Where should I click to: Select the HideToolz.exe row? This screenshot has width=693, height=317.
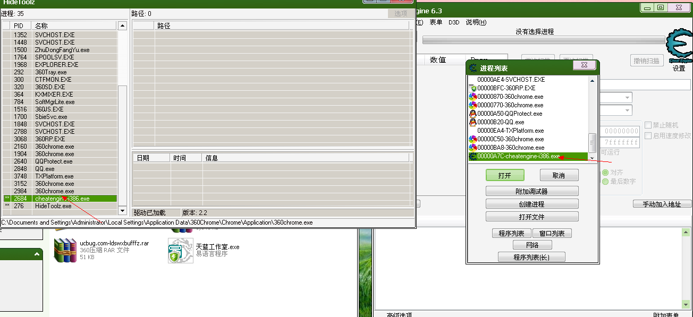(60, 206)
